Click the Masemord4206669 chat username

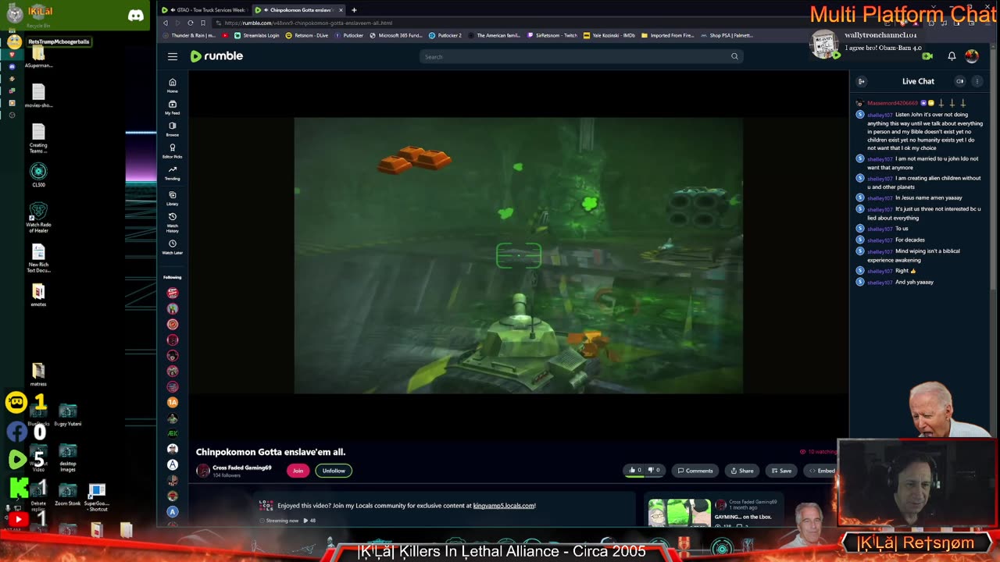click(892, 103)
